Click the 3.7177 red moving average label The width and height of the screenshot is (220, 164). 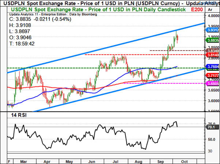pos(212,76)
